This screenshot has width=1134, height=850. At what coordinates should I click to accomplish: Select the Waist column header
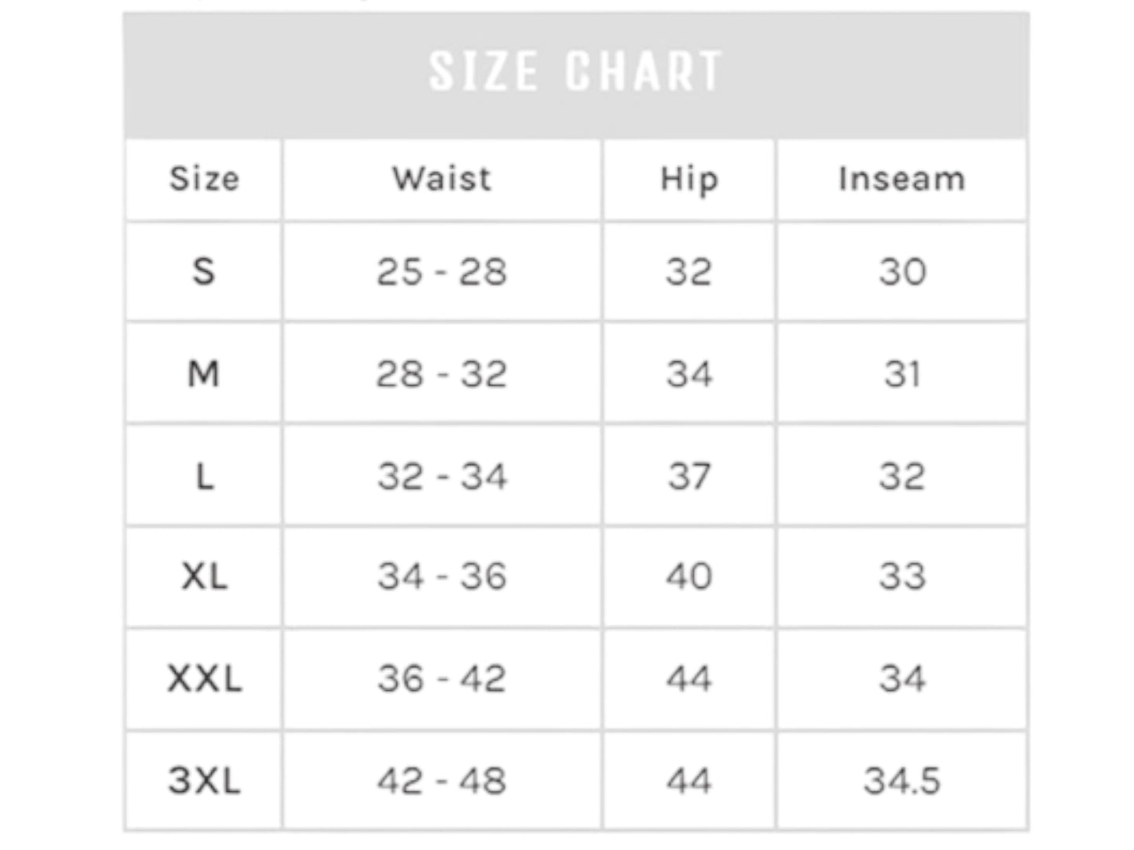pyautogui.click(x=442, y=179)
